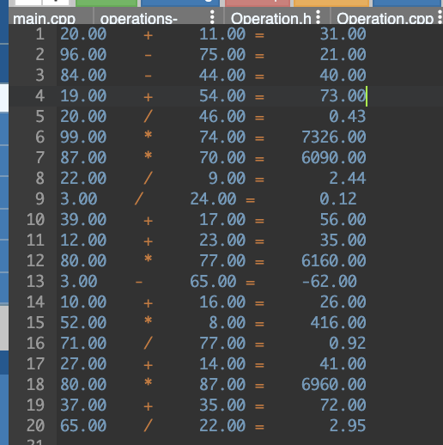Click the result 21.00 on line 2

tap(343, 55)
